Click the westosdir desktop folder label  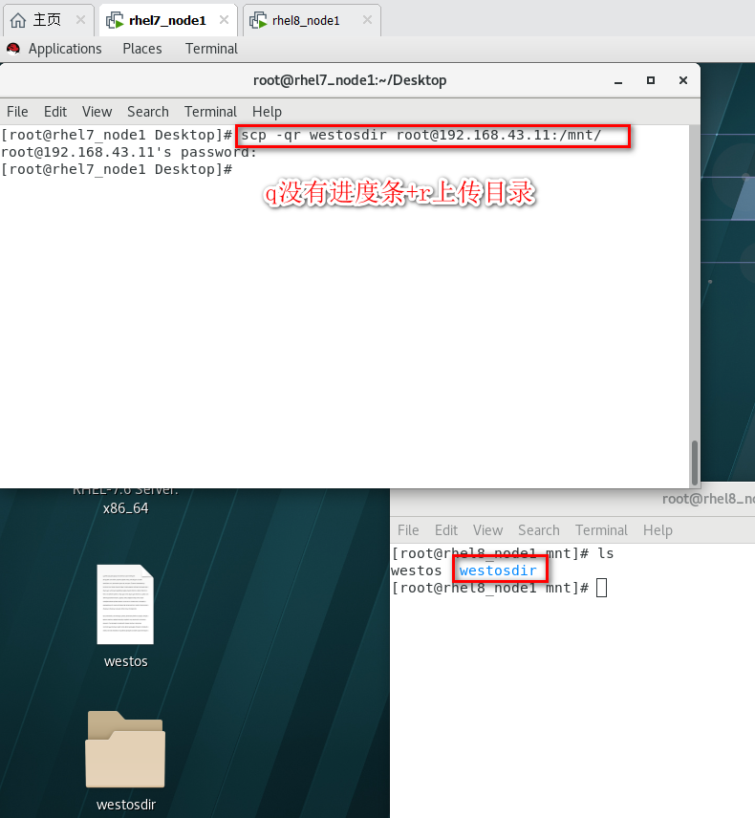pyautogui.click(x=126, y=805)
